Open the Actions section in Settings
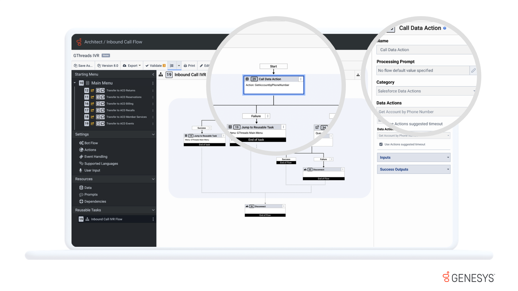518x291 pixels. click(x=81, y=150)
